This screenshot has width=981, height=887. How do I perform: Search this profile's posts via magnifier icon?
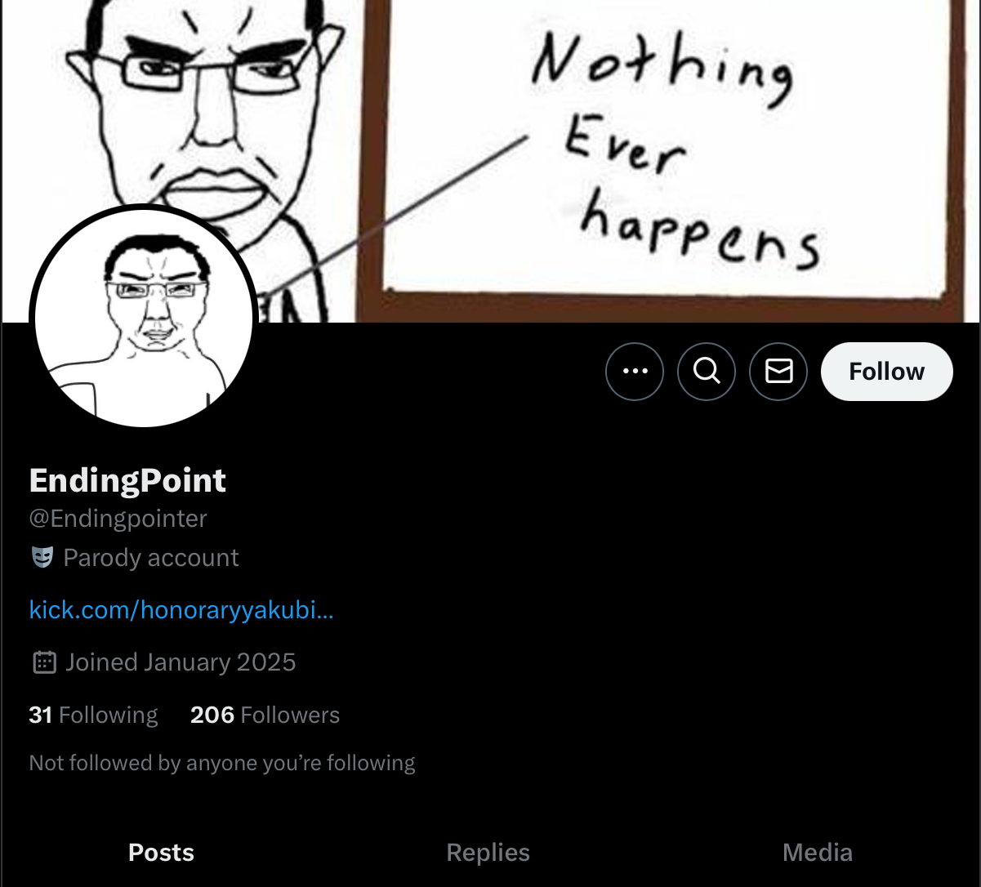click(707, 372)
